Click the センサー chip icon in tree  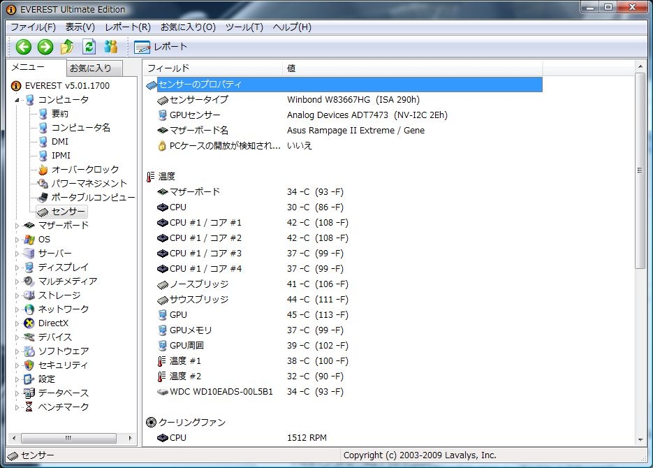tap(43, 212)
